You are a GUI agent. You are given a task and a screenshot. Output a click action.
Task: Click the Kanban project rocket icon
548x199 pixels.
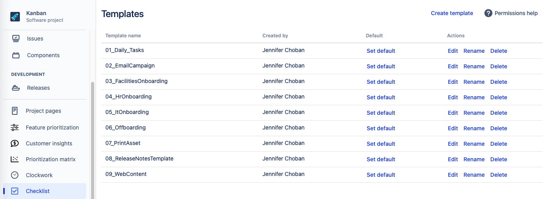pyautogui.click(x=15, y=16)
